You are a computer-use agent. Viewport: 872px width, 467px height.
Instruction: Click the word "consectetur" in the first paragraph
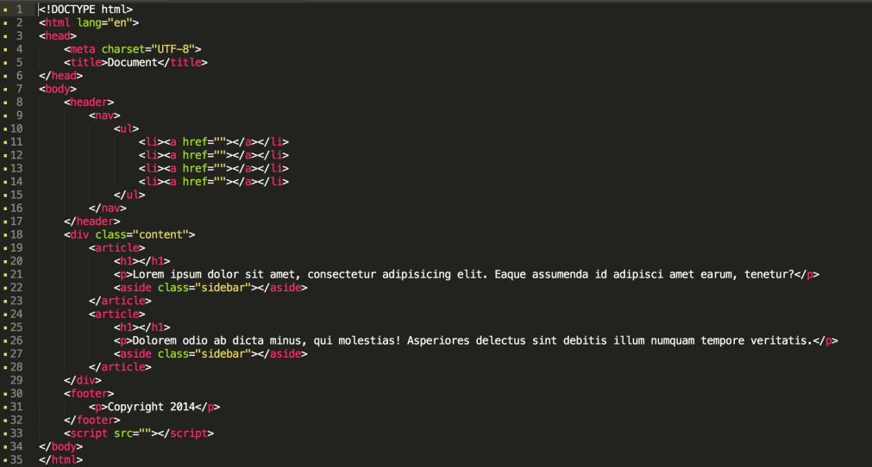pyautogui.click(x=342, y=275)
